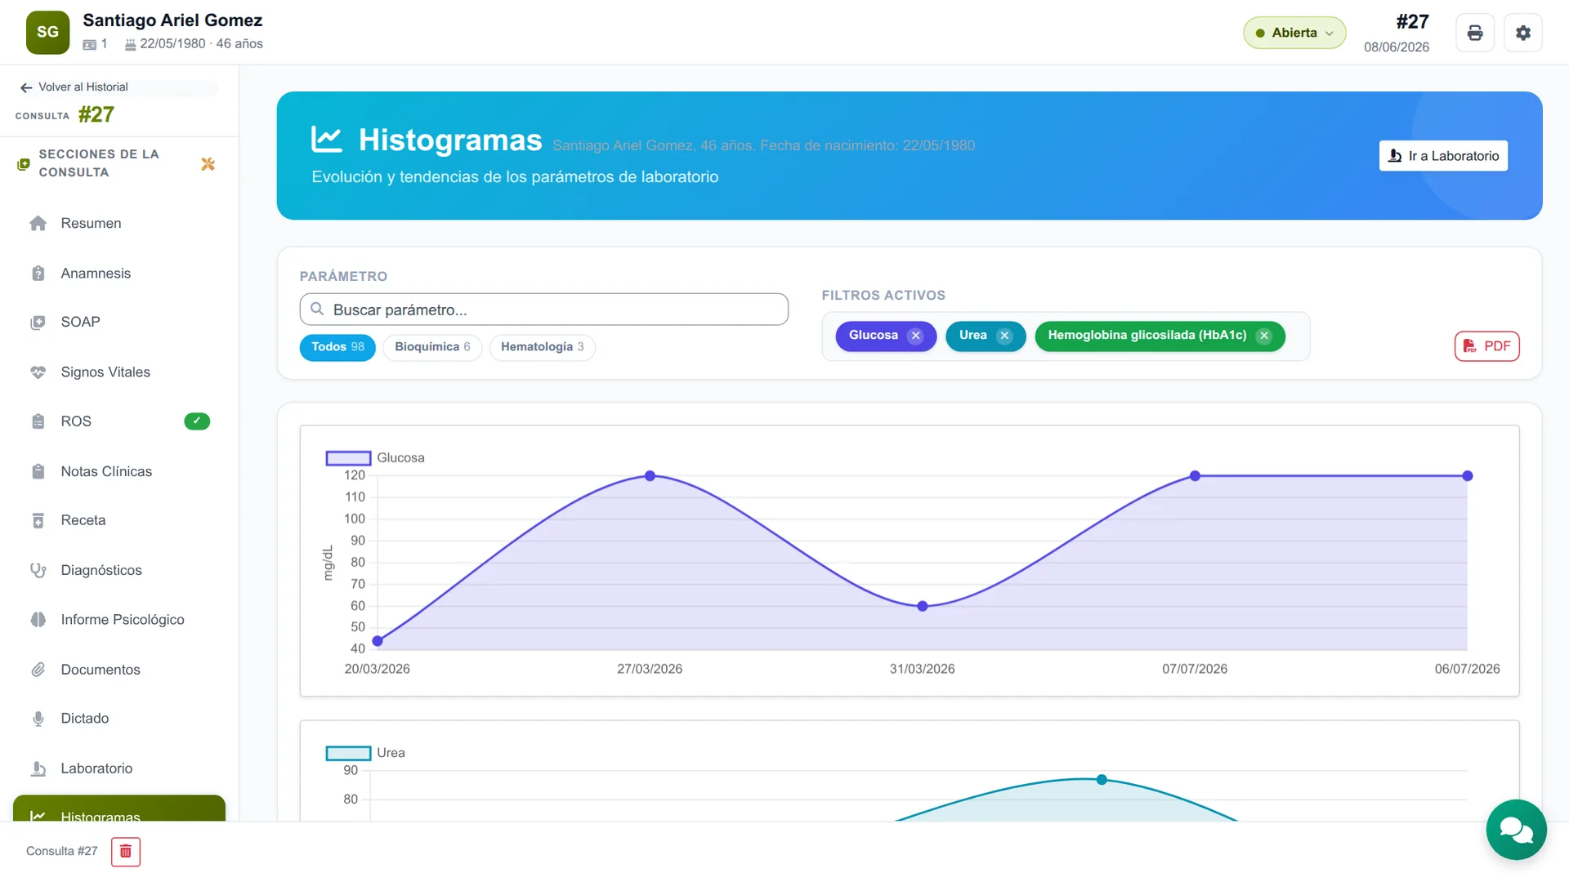This screenshot has height=882, width=1569.
Task: Open Anamnesis section
Action: pyautogui.click(x=119, y=274)
